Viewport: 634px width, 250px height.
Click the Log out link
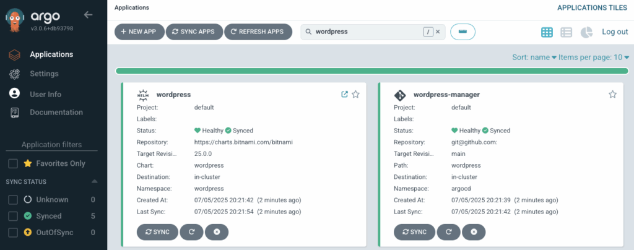[x=615, y=32]
